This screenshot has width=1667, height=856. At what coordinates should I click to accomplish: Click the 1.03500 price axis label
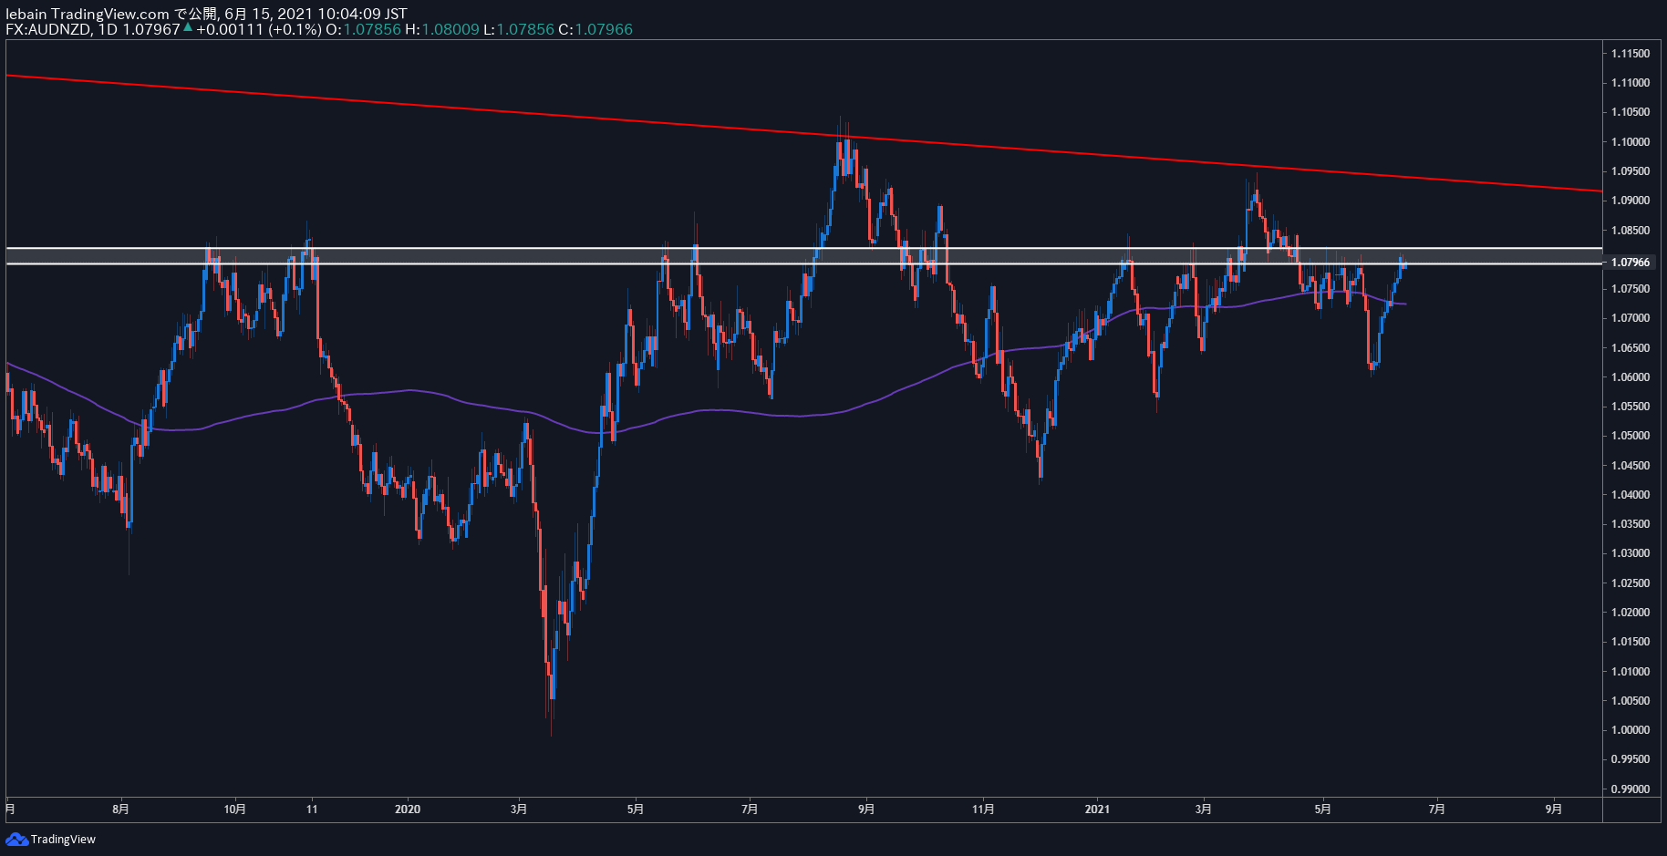coord(1631,524)
